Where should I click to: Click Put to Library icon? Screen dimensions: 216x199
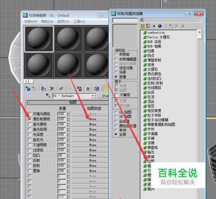(x=79, y=89)
